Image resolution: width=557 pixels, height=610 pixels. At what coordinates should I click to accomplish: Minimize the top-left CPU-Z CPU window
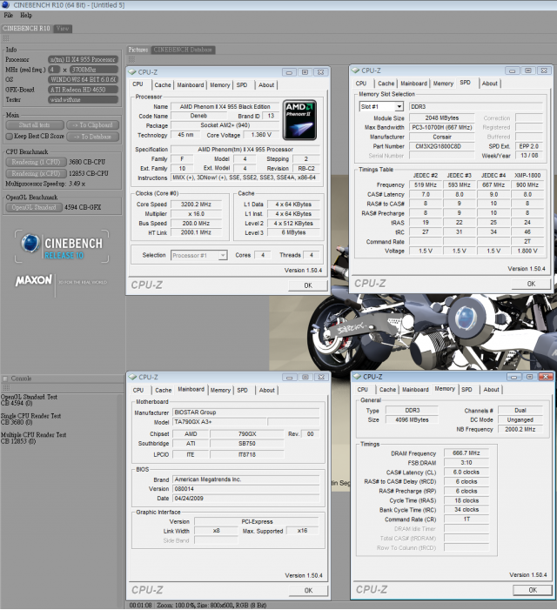(x=289, y=72)
